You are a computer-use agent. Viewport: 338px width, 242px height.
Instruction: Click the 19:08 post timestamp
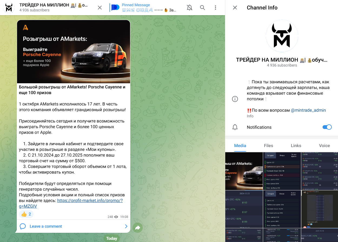click(x=124, y=217)
